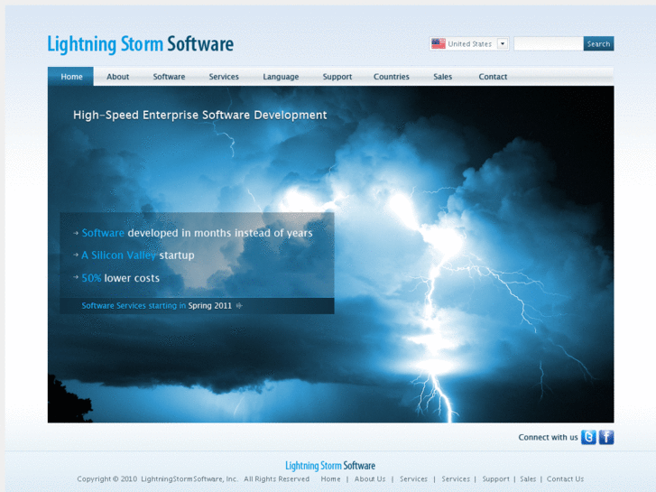The height and width of the screenshot is (492, 656).
Task: Open the Contact menu item
Action: click(493, 77)
